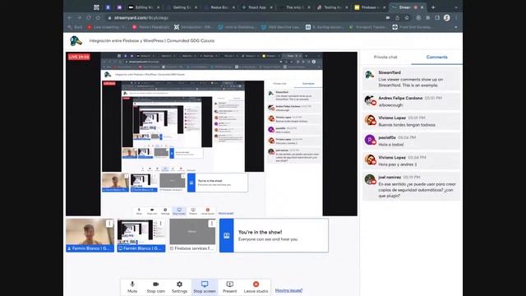526x296 pixels.
Task: Reload the streamyard.com page
Action: (89, 18)
